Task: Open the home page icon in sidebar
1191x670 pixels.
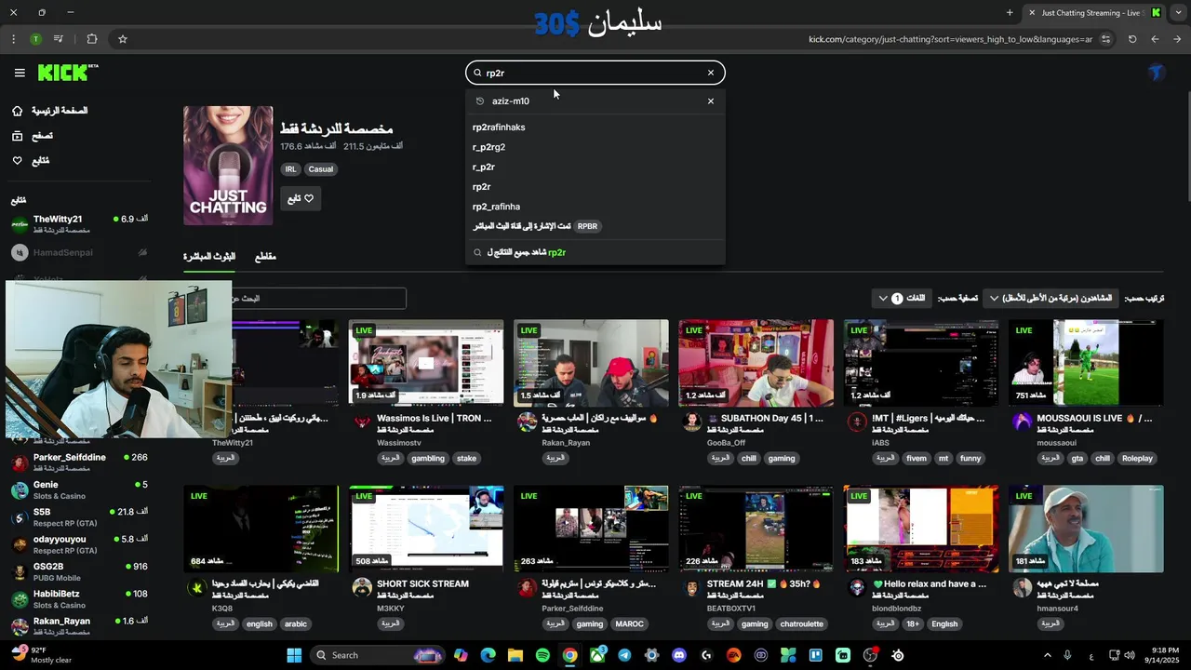Action: click(x=17, y=111)
